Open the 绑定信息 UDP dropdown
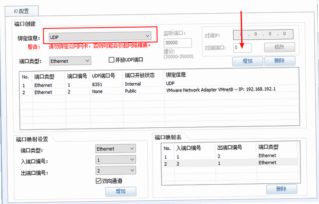The width and height of the screenshot is (319, 204). (100, 36)
